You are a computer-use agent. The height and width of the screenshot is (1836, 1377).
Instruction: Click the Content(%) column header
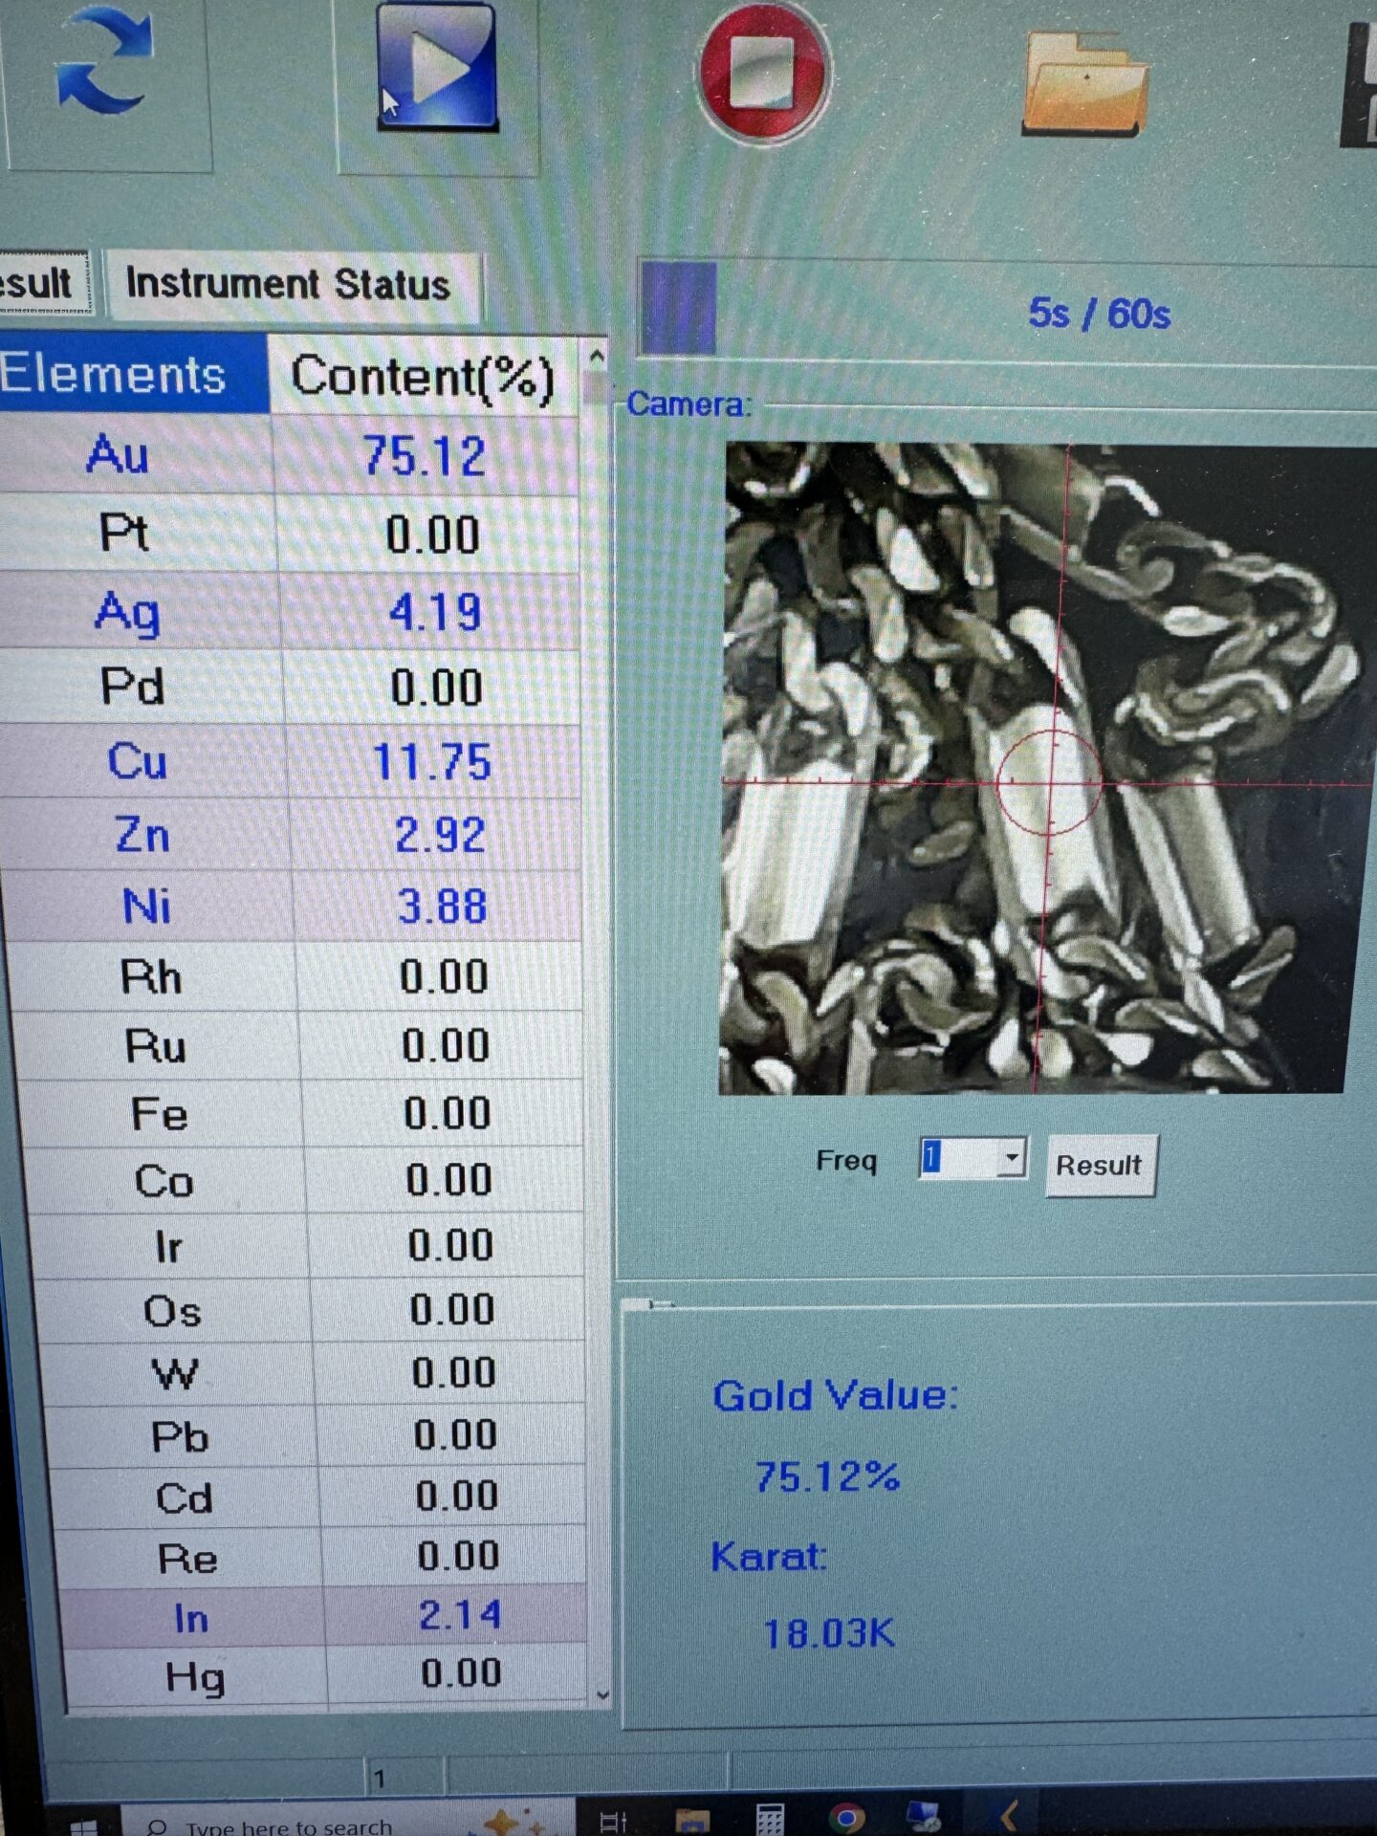[423, 375]
